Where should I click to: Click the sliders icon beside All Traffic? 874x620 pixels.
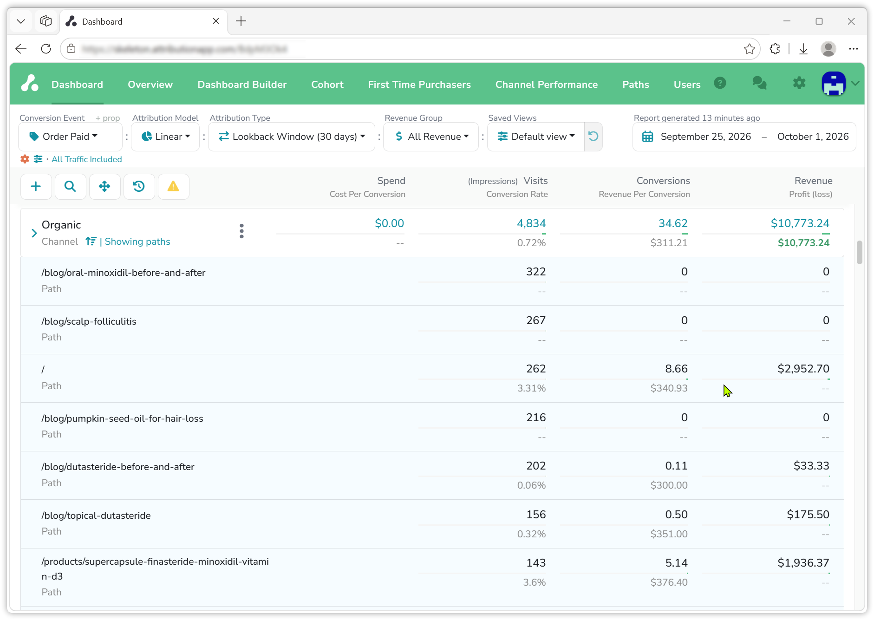point(38,159)
